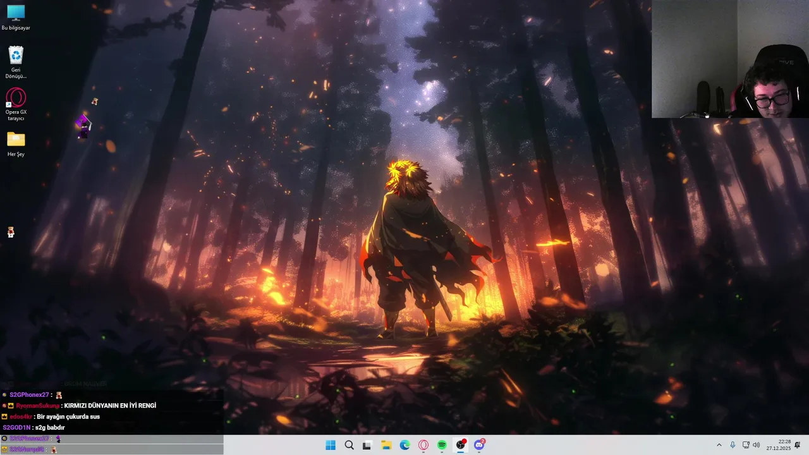The height and width of the screenshot is (455, 809).
Task: Open the Bu bilgisayar desktop icon
Action: point(16,18)
